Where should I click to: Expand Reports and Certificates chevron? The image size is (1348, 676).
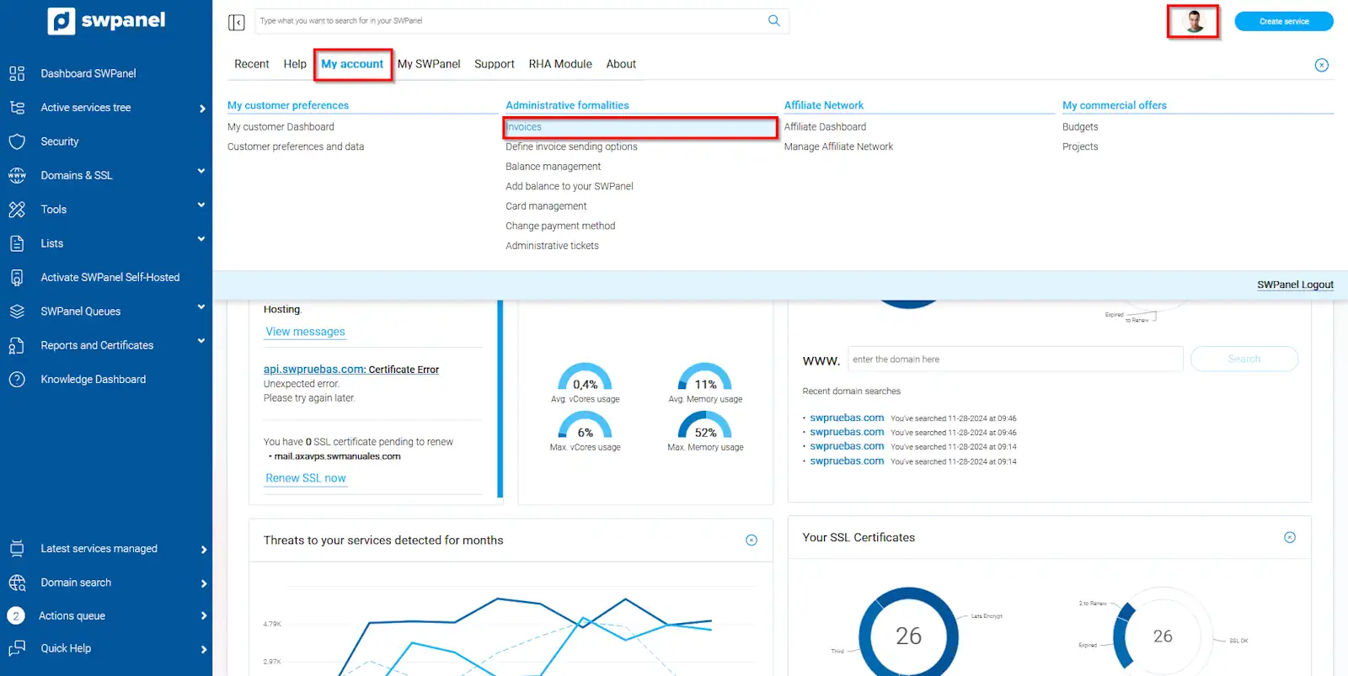(x=201, y=341)
